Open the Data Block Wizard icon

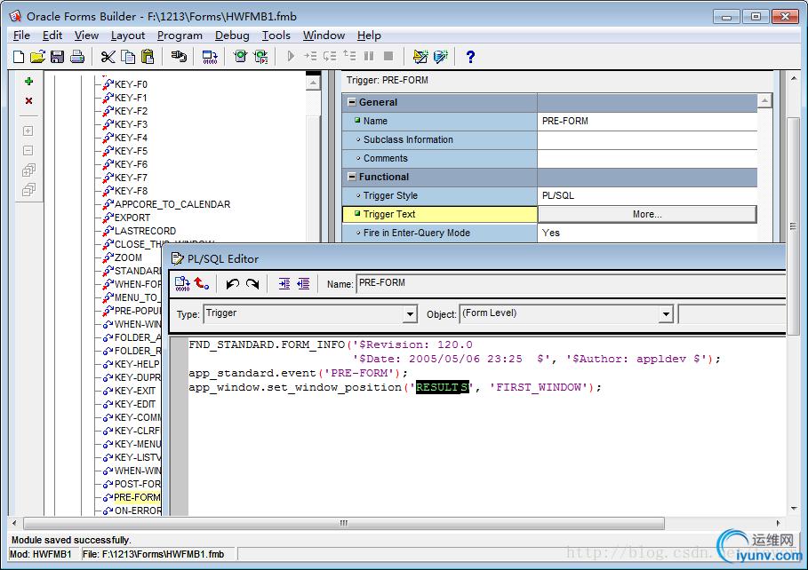(441, 57)
